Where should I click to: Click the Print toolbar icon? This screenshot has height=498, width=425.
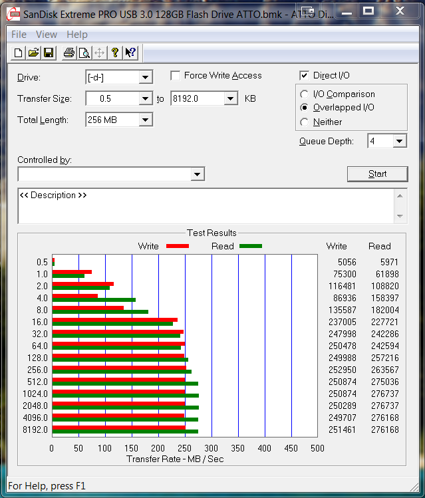click(x=69, y=53)
